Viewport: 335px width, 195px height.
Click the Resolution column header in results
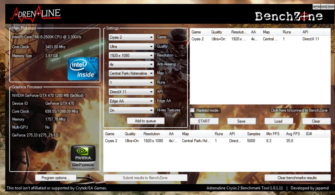(x=155, y=134)
